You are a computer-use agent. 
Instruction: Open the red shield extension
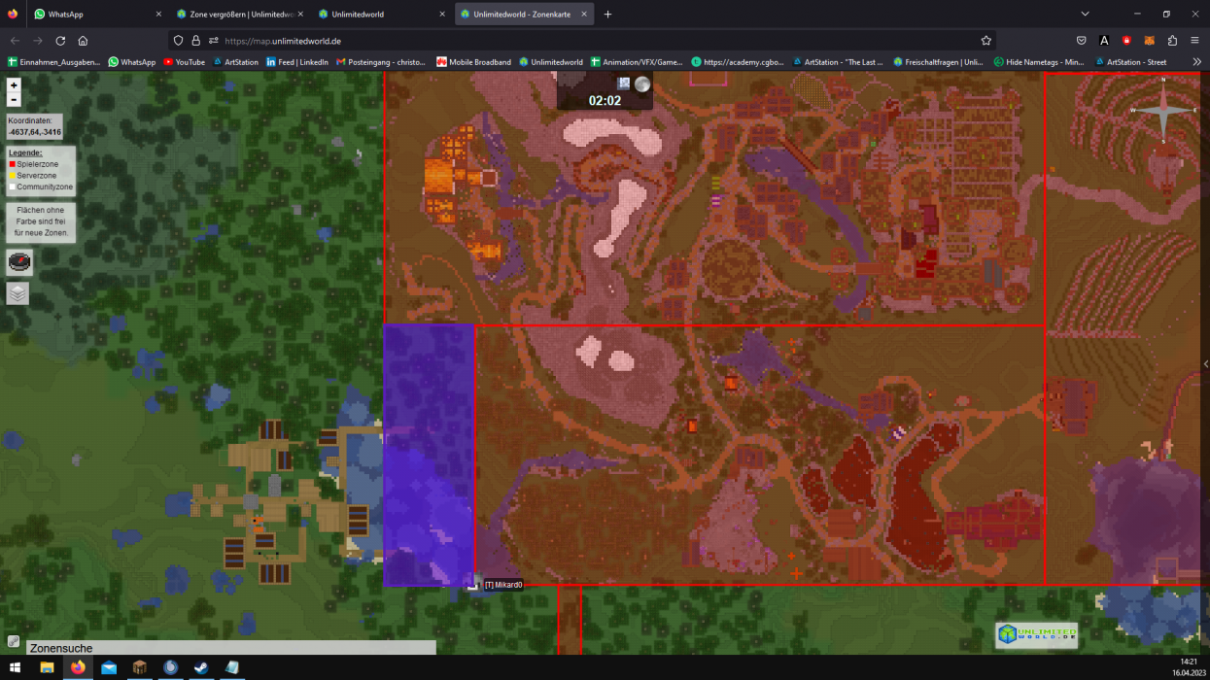pyautogui.click(x=1126, y=41)
